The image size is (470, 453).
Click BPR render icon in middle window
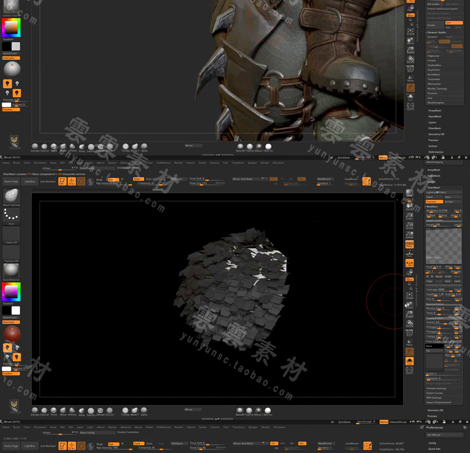409,194
